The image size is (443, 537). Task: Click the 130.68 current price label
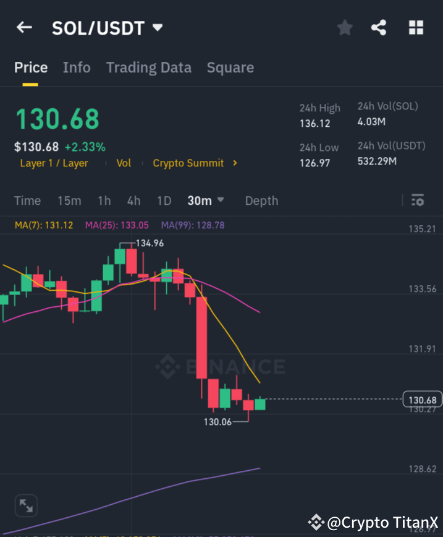click(423, 400)
